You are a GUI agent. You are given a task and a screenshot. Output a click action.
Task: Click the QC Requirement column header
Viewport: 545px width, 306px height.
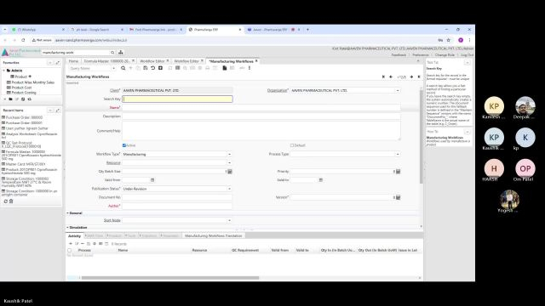tap(245, 250)
